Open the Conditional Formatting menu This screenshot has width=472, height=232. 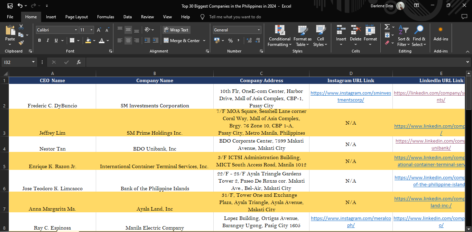click(280, 36)
